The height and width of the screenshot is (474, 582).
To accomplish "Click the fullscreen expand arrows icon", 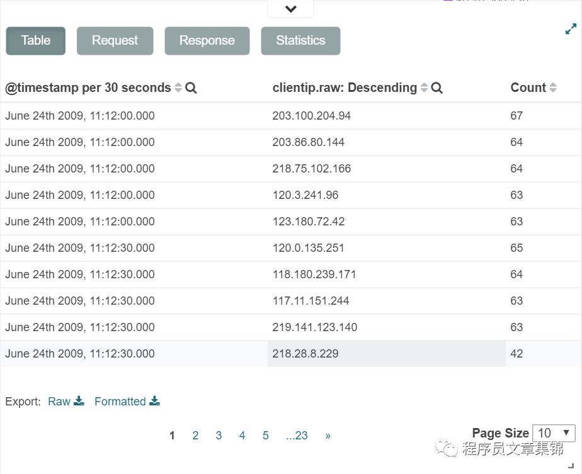I will (571, 29).
